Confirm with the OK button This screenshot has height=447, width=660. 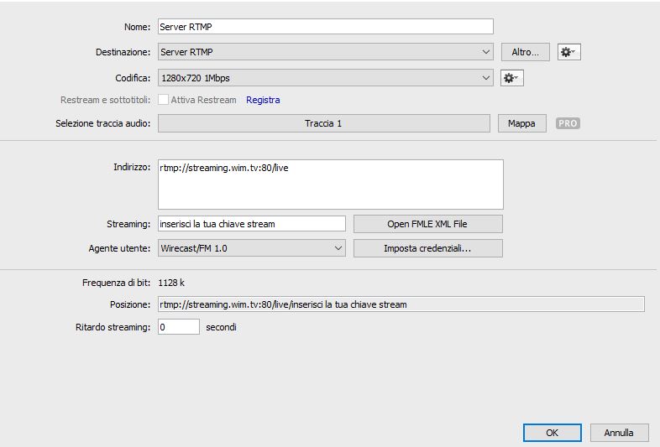click(x=553, y=433)
